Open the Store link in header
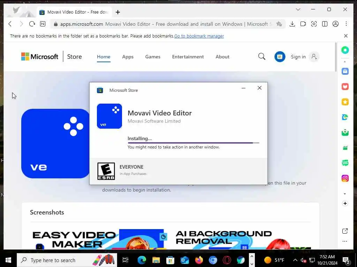357x267 pixels. (x=74, y=57)
